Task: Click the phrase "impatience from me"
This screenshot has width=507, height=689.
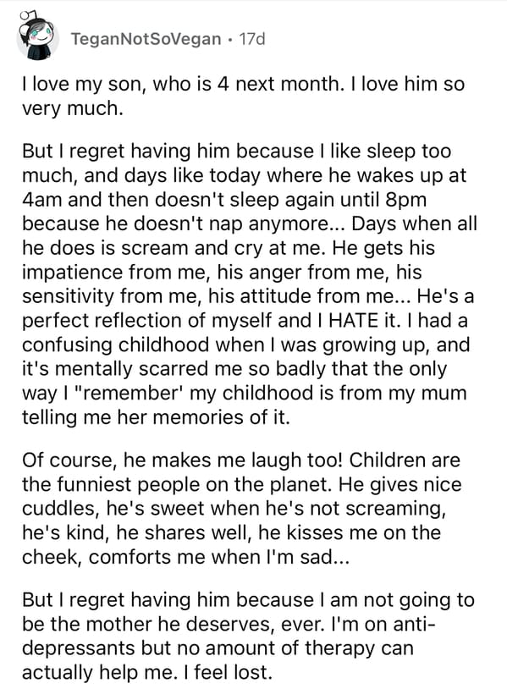Action: [x=113, y=272]
